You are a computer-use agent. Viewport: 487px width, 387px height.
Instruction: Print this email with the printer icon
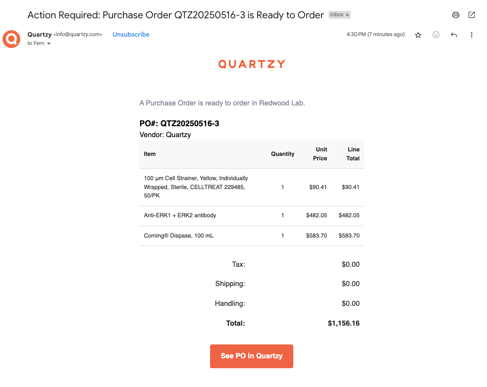456,15
